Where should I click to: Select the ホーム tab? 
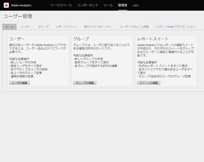9,27
